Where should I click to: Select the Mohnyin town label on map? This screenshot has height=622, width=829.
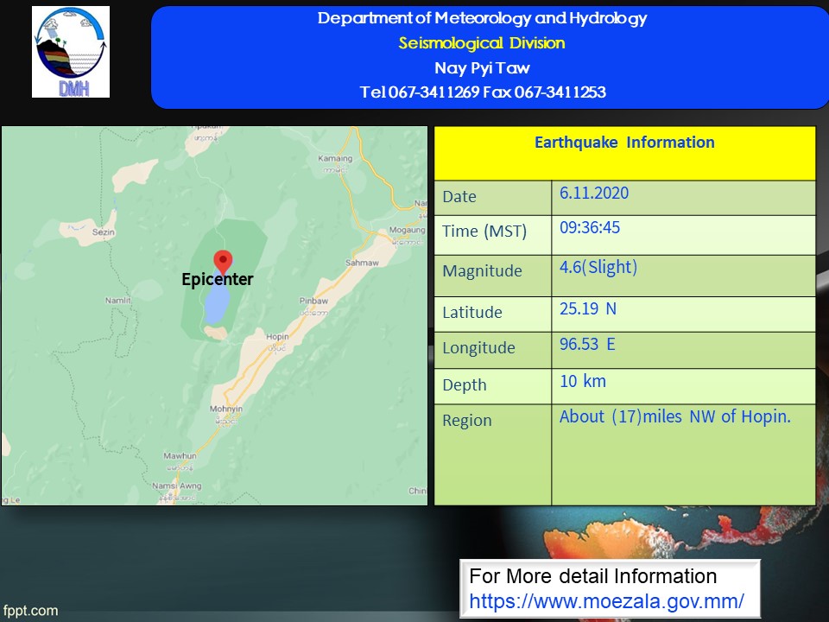coord(225,409)
